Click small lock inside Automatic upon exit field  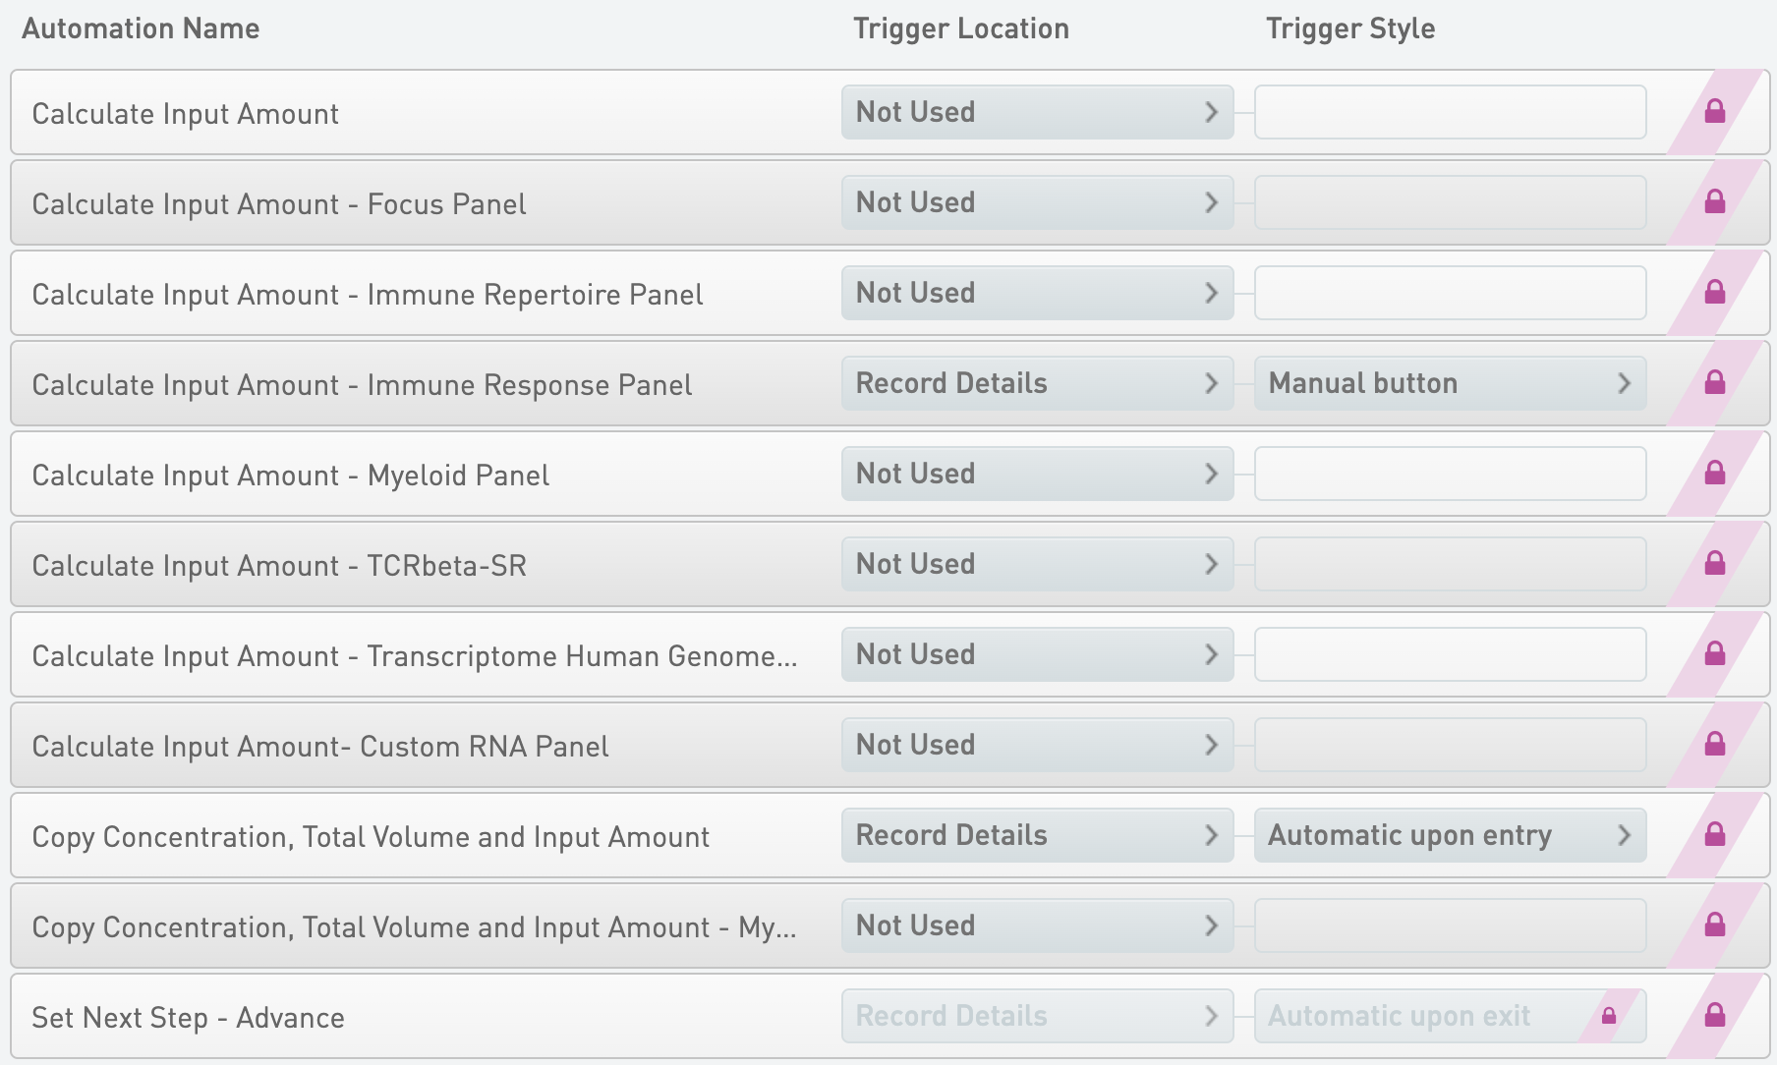[x=1609, y=1016]
